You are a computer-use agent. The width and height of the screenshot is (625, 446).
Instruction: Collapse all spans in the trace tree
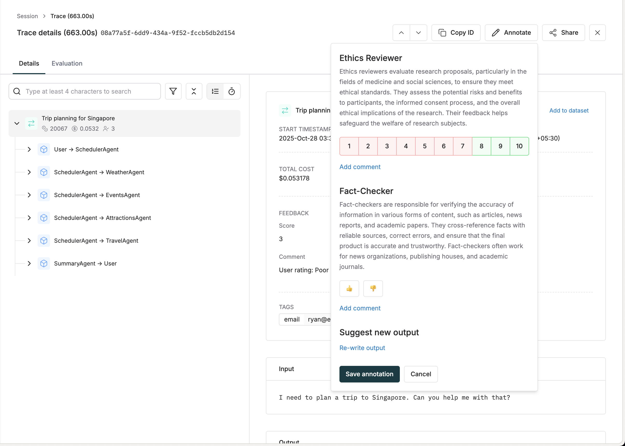pyautogui.click(x=194, y=91)
